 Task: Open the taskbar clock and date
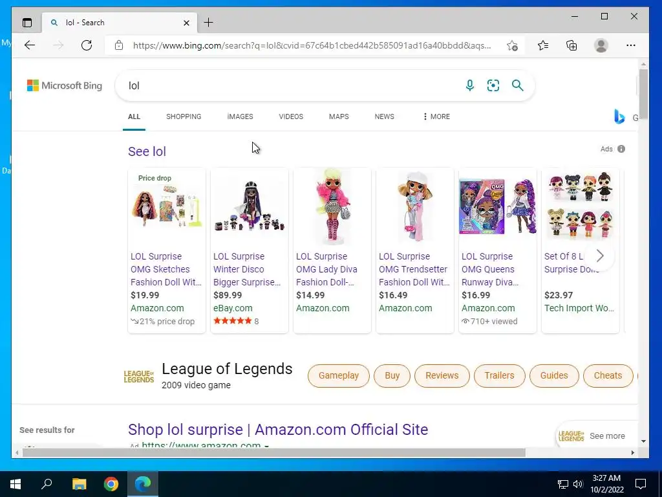pyautogui.click(x=606, y=484)
